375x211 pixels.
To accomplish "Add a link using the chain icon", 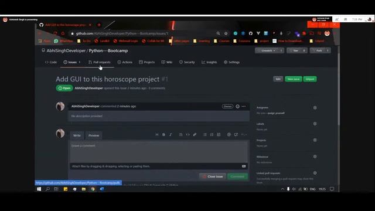I will tap(195, 135).
